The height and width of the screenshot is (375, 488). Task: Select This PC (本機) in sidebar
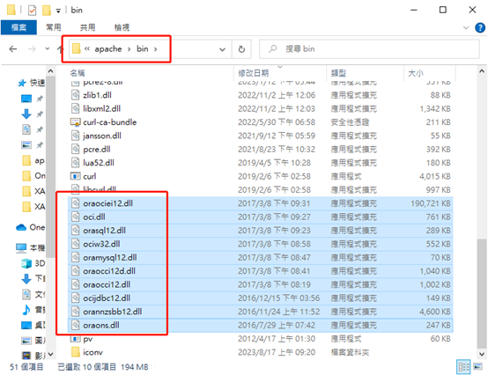30,248
